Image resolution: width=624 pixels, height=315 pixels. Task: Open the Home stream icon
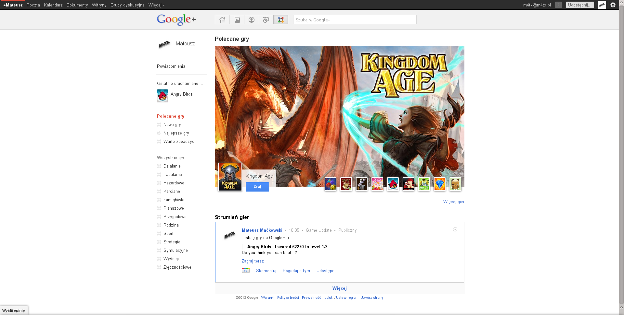coord(222,20)
